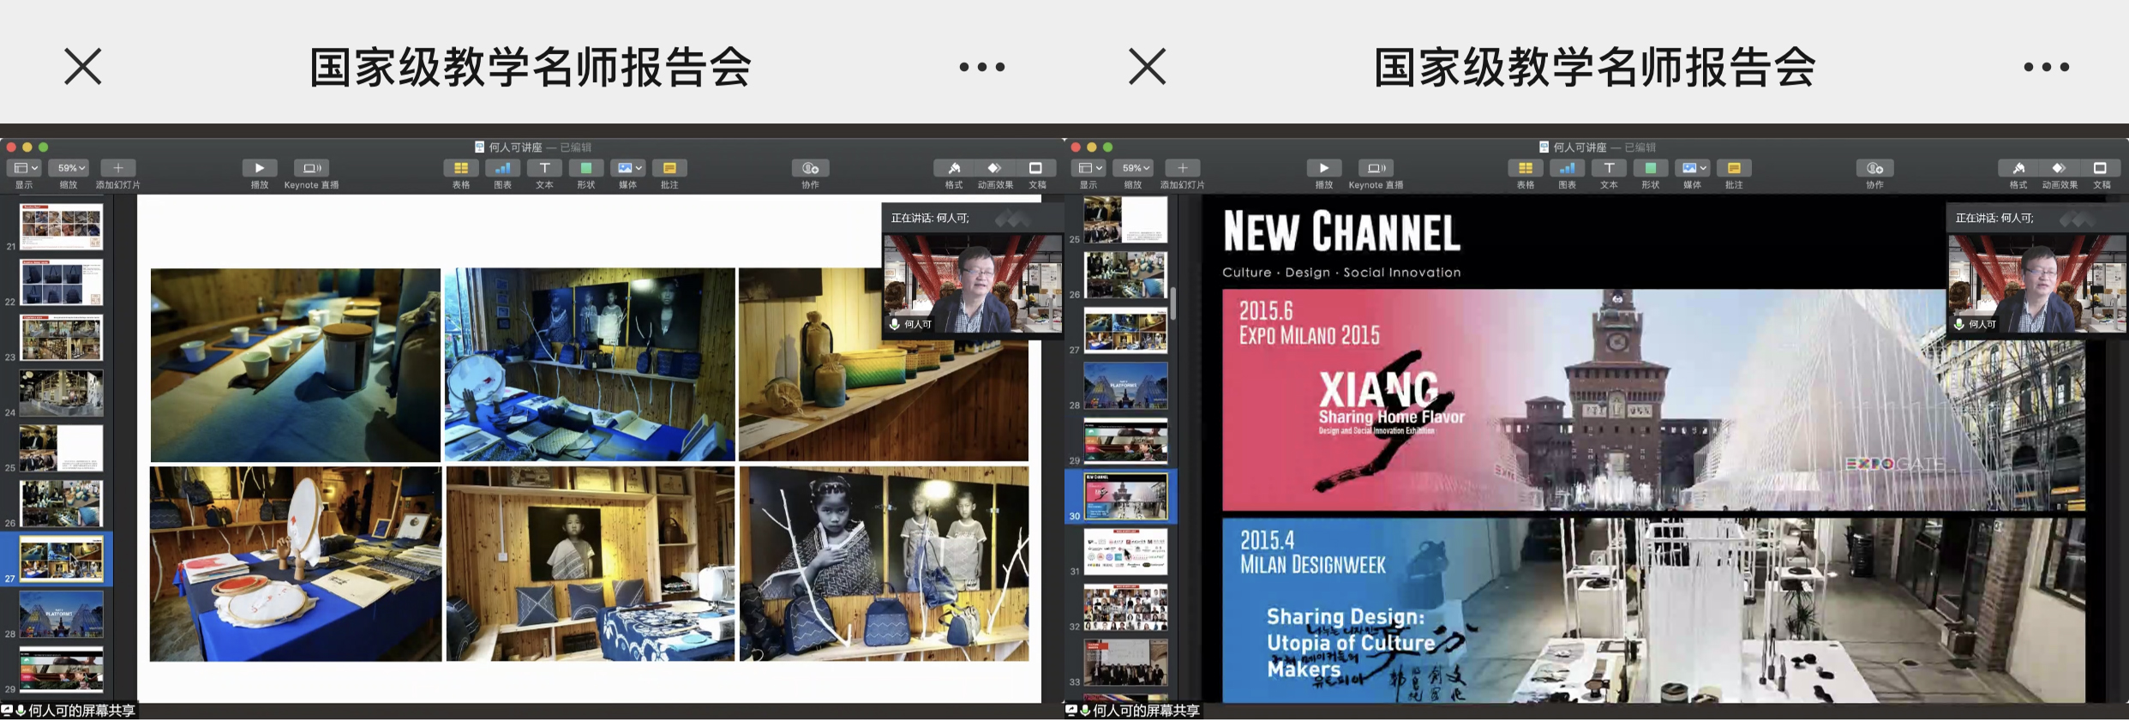Click 添加幻灯片 plus icon in left Keynote
The height and width of the screenshot is (720, 2129).
point(118,168)
